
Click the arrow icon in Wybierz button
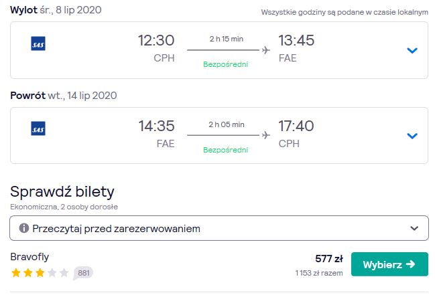[411, 264]
